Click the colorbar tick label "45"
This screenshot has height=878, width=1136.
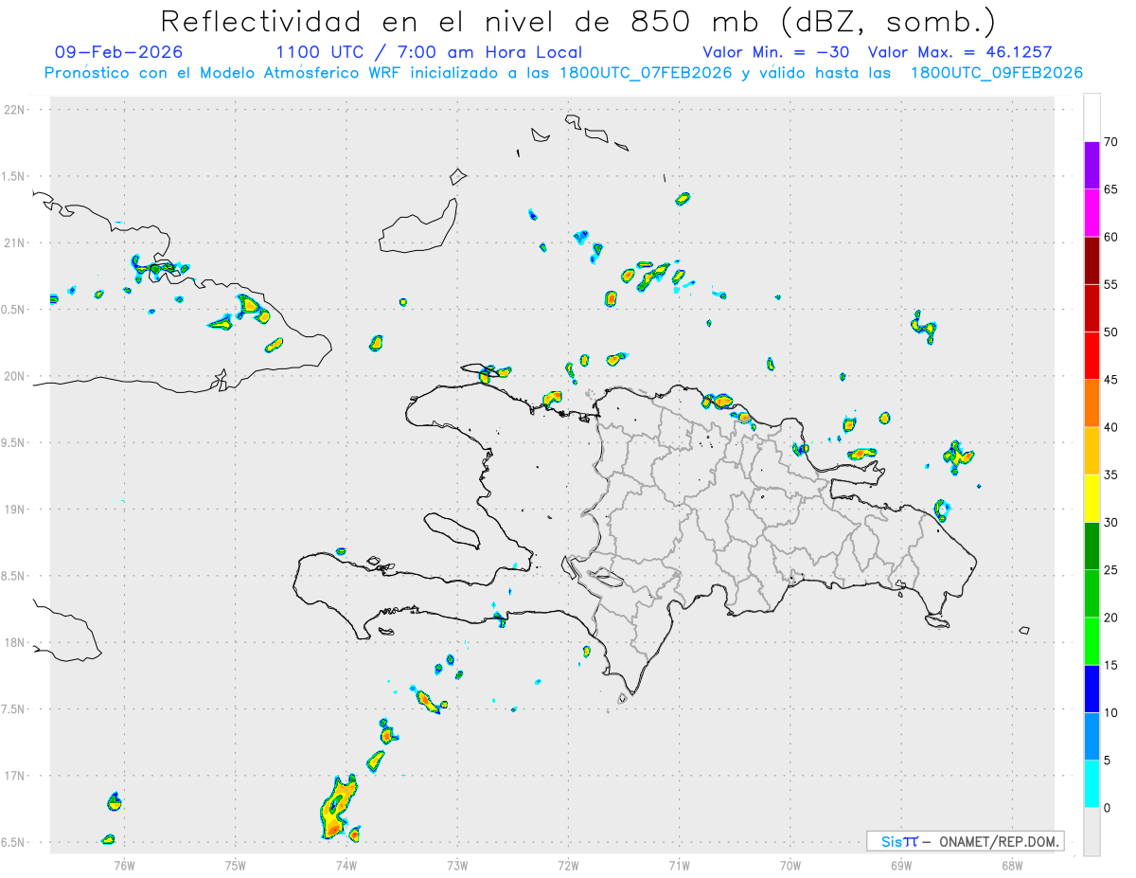(1111, 380)
